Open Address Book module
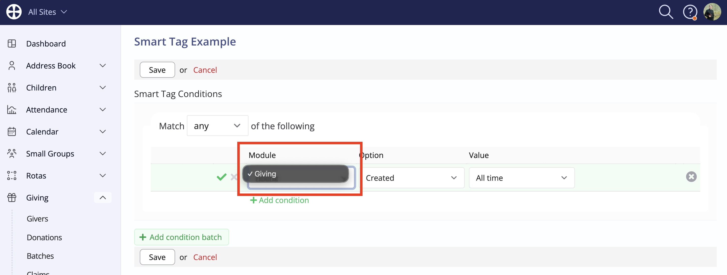727x275 pixels. (x=51, y=66)
